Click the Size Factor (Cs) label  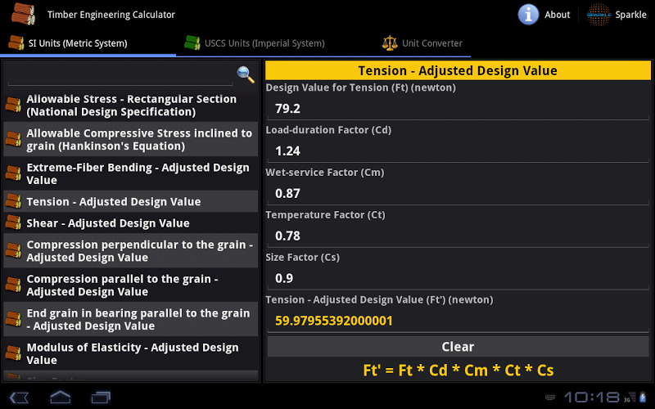pyautogui.click(x=303, y=257)
